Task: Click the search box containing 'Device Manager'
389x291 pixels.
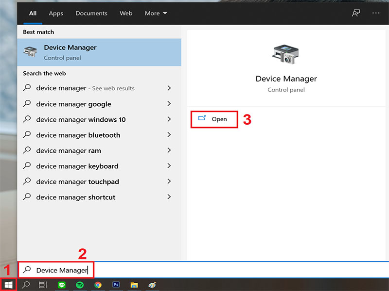Action: (203, 270)
